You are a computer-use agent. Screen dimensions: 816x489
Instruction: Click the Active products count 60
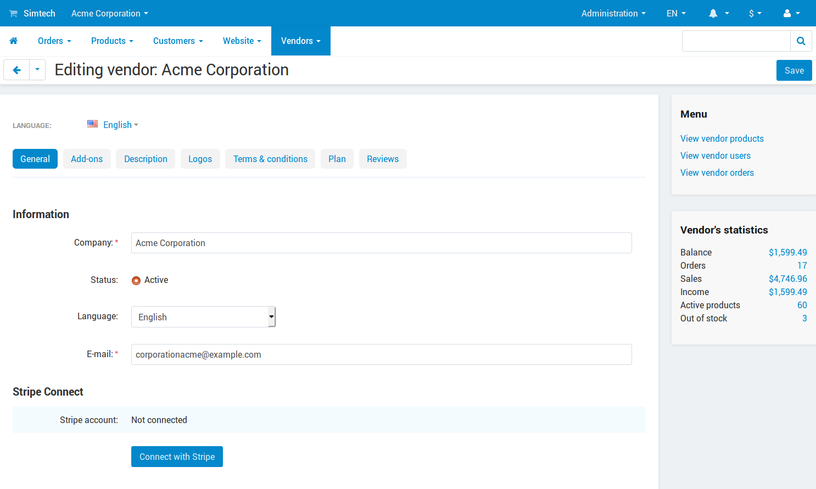click(802, 305)
